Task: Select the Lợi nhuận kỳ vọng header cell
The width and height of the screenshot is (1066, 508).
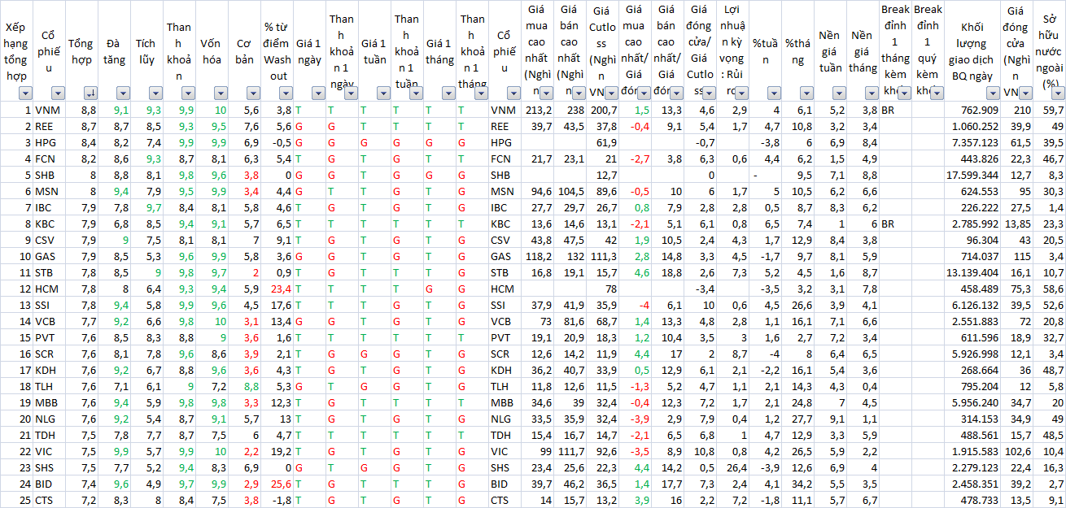Action: 733,51
